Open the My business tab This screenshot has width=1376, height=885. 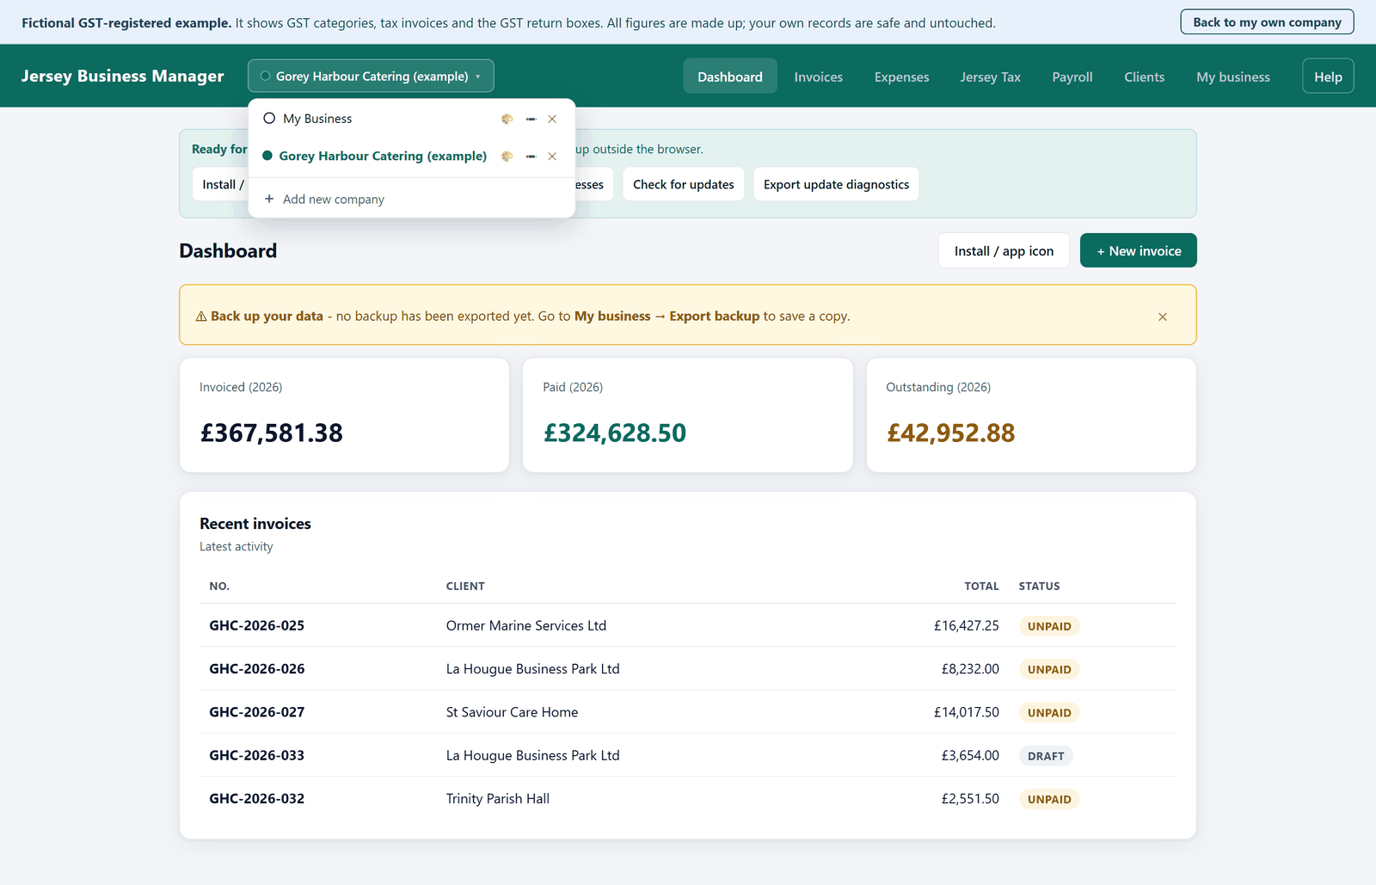pyautogui.click(x=1233, y=77)
